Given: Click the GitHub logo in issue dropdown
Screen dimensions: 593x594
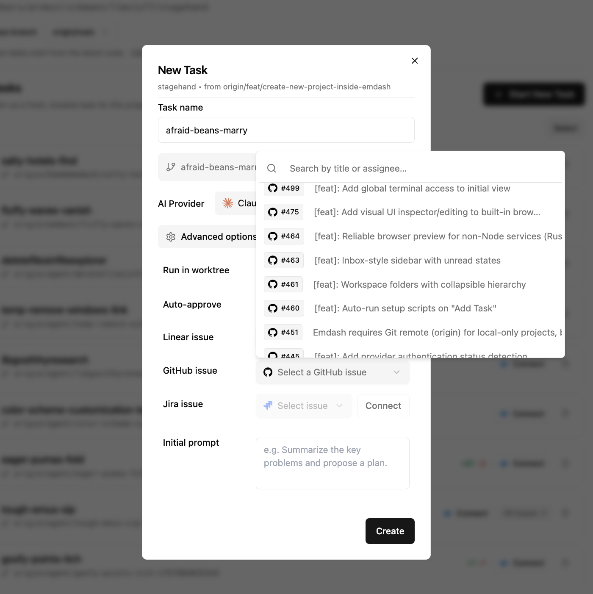Looking at the screenshot, I should [268, 372].
